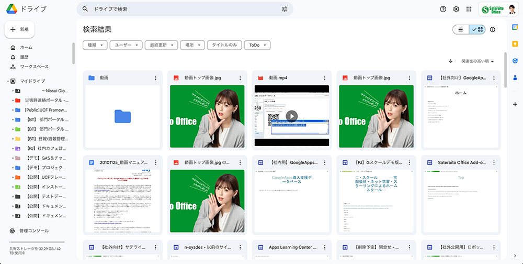Expand 【PJ】社内カフェ計... folder arrow

(x=13, y=149)
